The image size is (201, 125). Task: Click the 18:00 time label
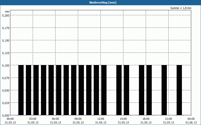pos(146,119)
